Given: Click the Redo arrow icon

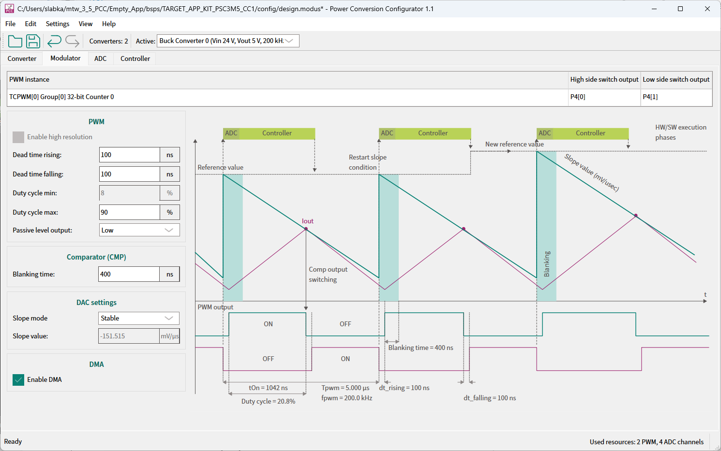Looking at the screenshot, I should (72, 42).
